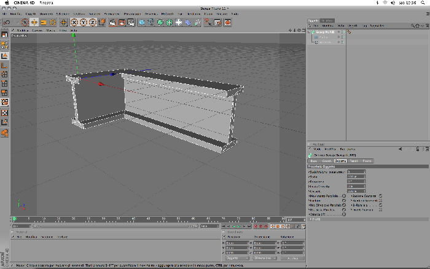The image size is (430, 269).
Task: Click the Scala value stepper arrows
Action: pos(364,177)
